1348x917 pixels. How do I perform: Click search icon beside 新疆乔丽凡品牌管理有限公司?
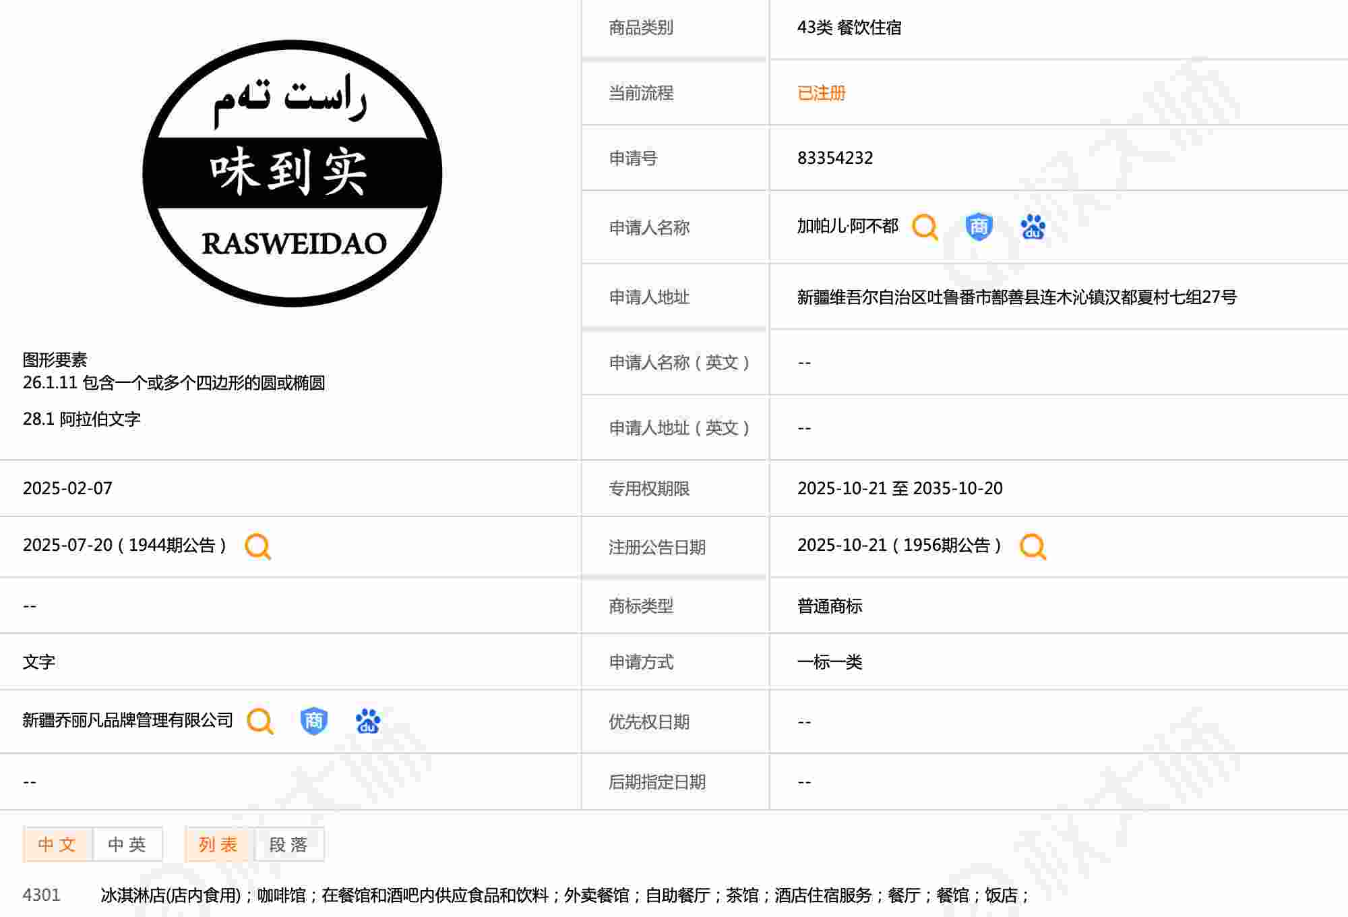click(259, 721)
